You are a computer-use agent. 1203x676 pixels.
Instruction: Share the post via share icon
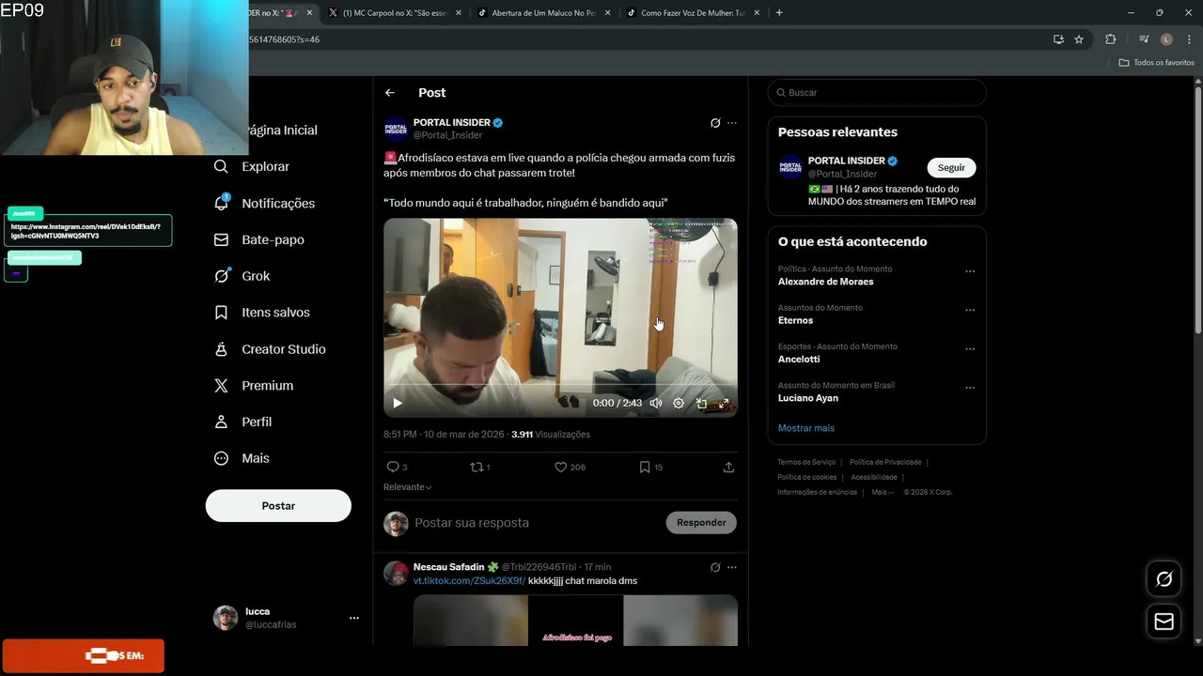(728, 467)
